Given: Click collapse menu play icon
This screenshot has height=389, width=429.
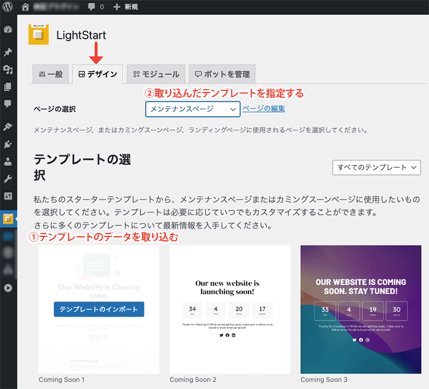Looking at the screenshot, I should 8,288.
